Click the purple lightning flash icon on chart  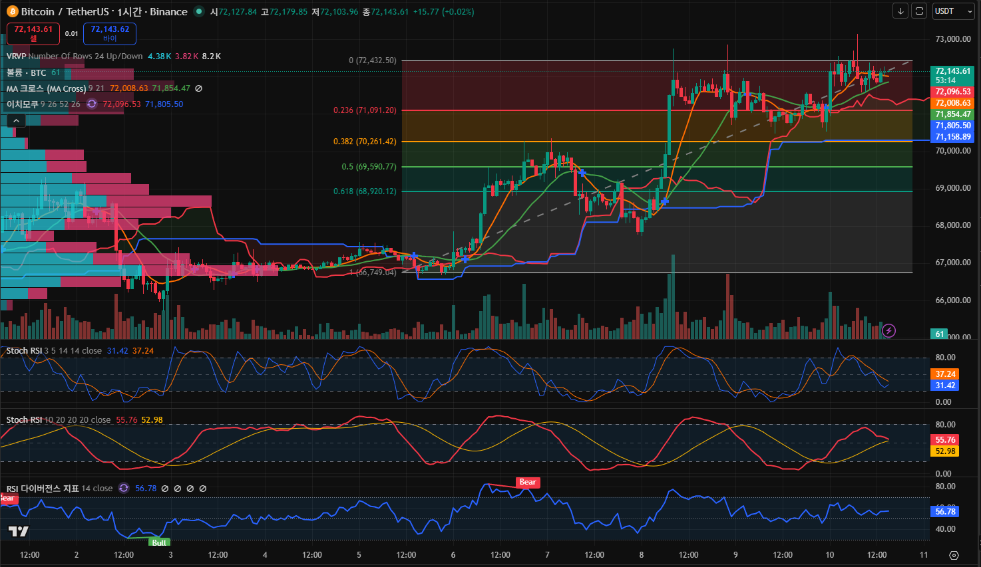(x=889, y=330)
